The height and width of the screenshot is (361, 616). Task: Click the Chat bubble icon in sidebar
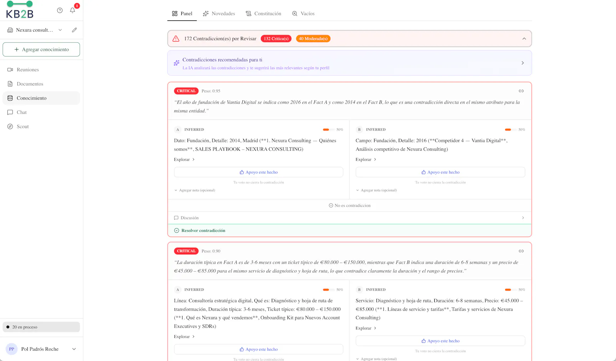[x=10, y=112]
